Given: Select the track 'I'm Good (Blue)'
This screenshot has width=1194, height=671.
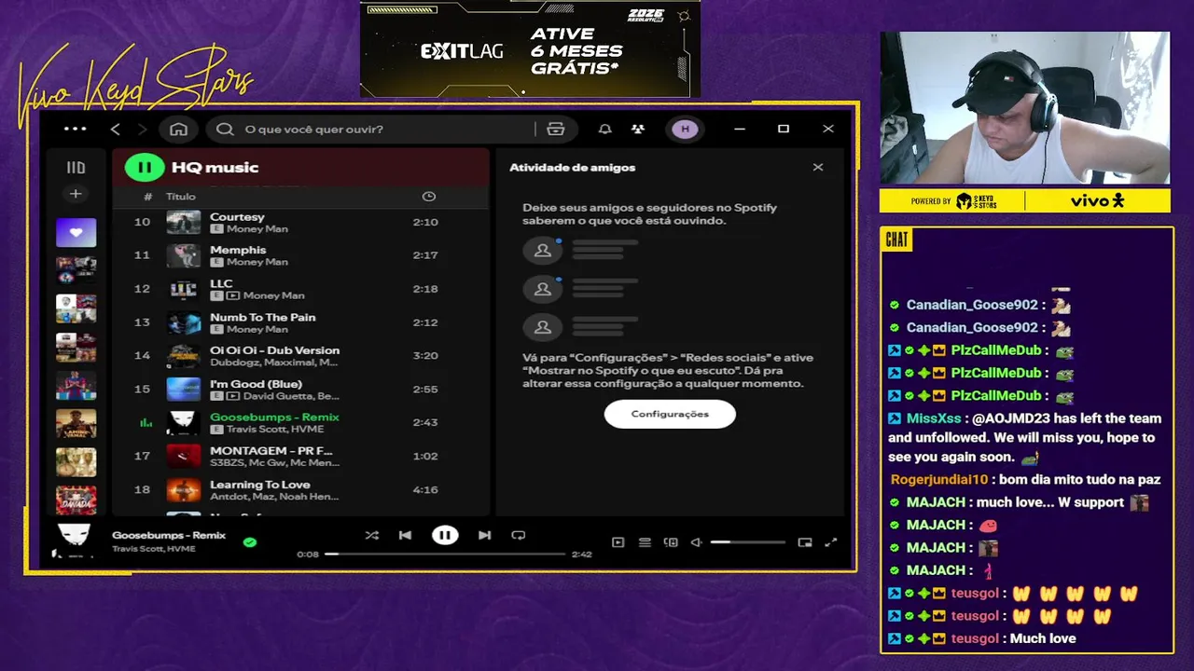Looking at the screenshot, I should pyautogui.click(x=256, y=384).
